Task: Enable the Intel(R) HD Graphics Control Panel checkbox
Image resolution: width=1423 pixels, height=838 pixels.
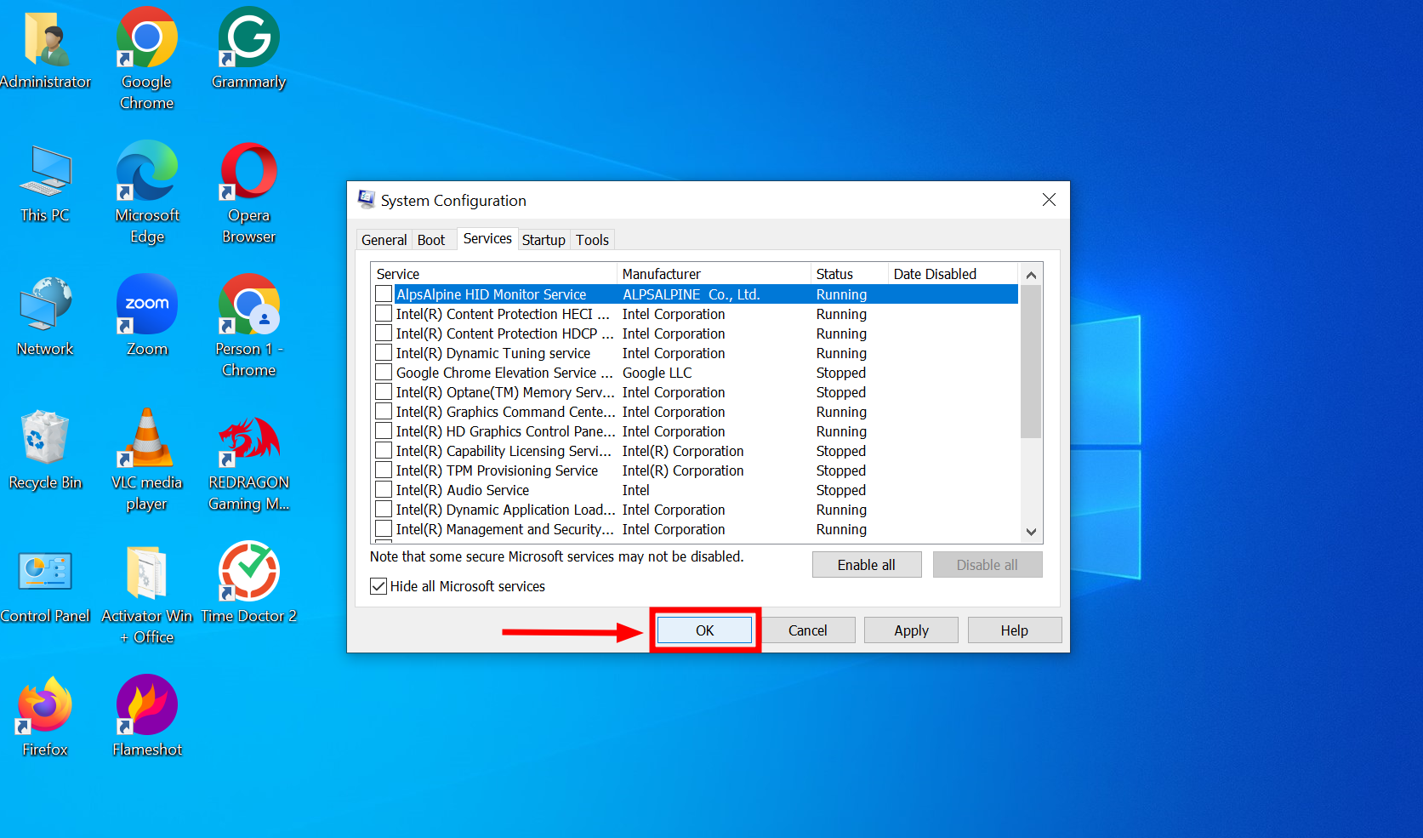Action: (384, 431)
